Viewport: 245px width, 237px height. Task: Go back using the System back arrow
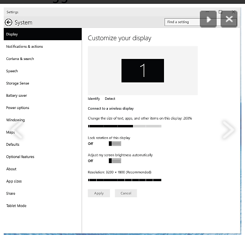(x=9, y=22)
